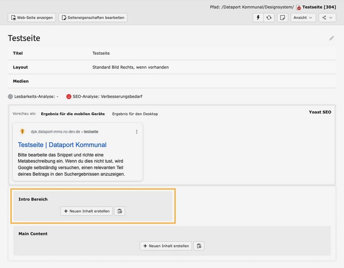The height and width of the screenshot is (268, 344).
Task: Click the red SEO-Analyse smiley icon
Action: (69, 96)
